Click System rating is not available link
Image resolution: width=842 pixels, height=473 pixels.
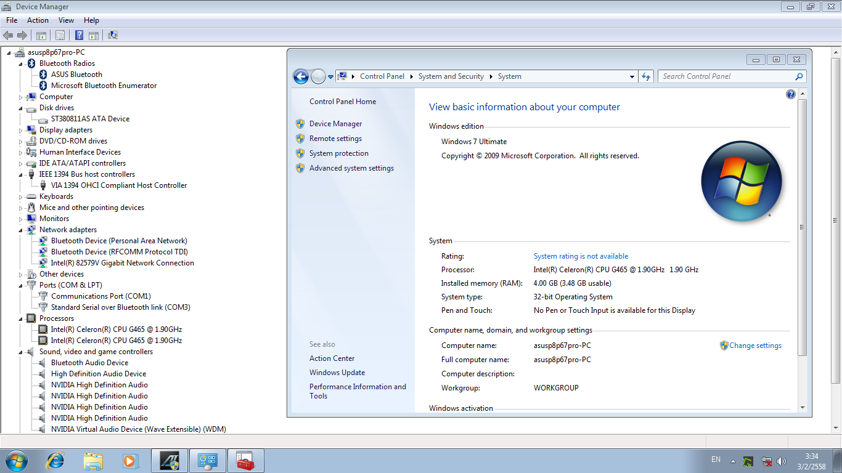[581, 256]
